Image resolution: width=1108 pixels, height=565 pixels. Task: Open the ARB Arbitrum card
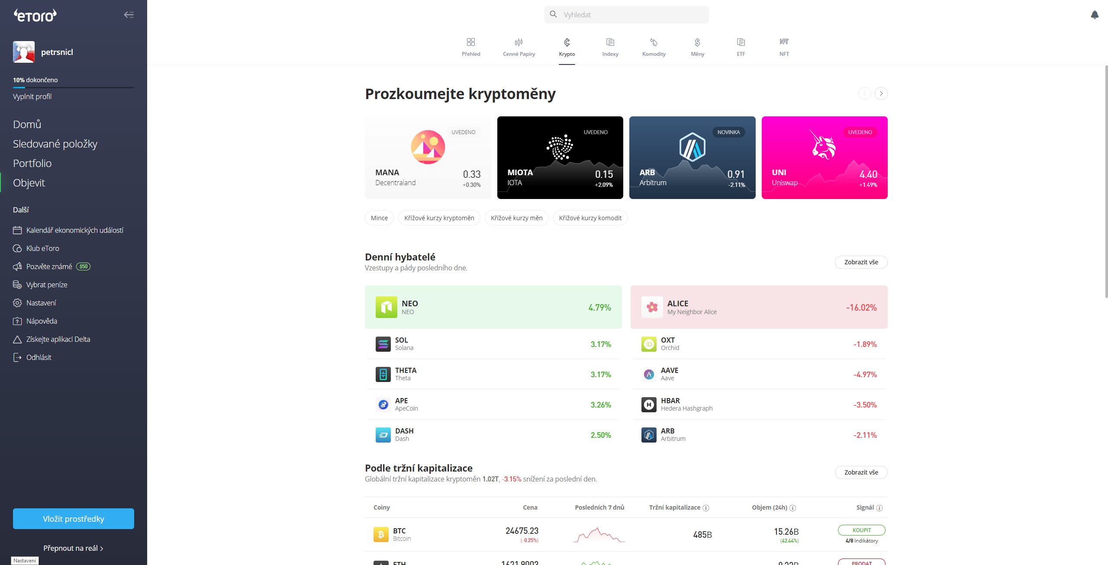pos(692,157)
